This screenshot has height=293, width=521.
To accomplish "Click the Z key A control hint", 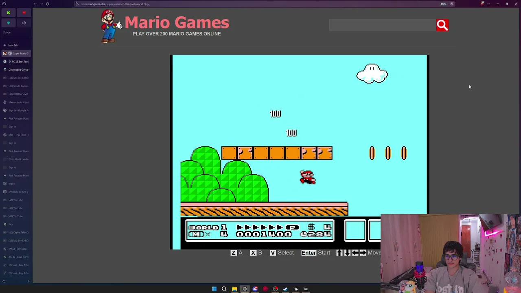I will click(236, 253).
